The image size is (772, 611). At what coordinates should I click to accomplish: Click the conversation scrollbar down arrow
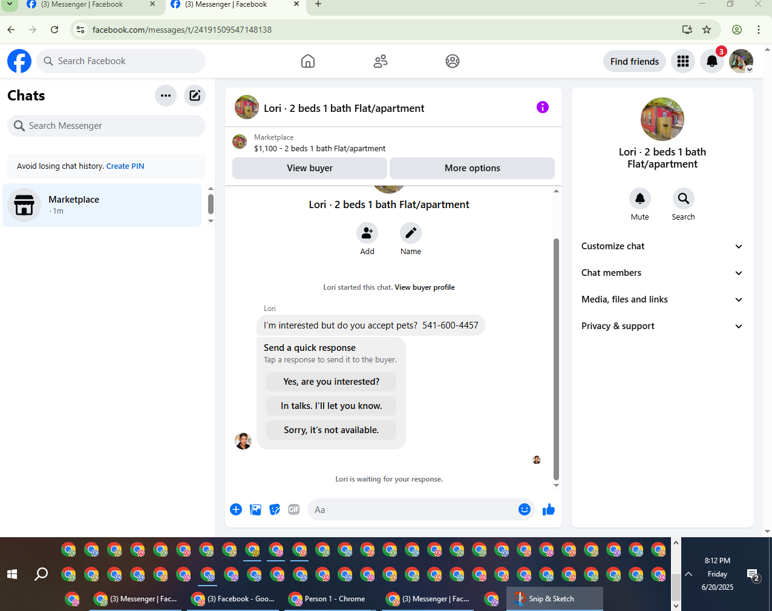(556, 485)
